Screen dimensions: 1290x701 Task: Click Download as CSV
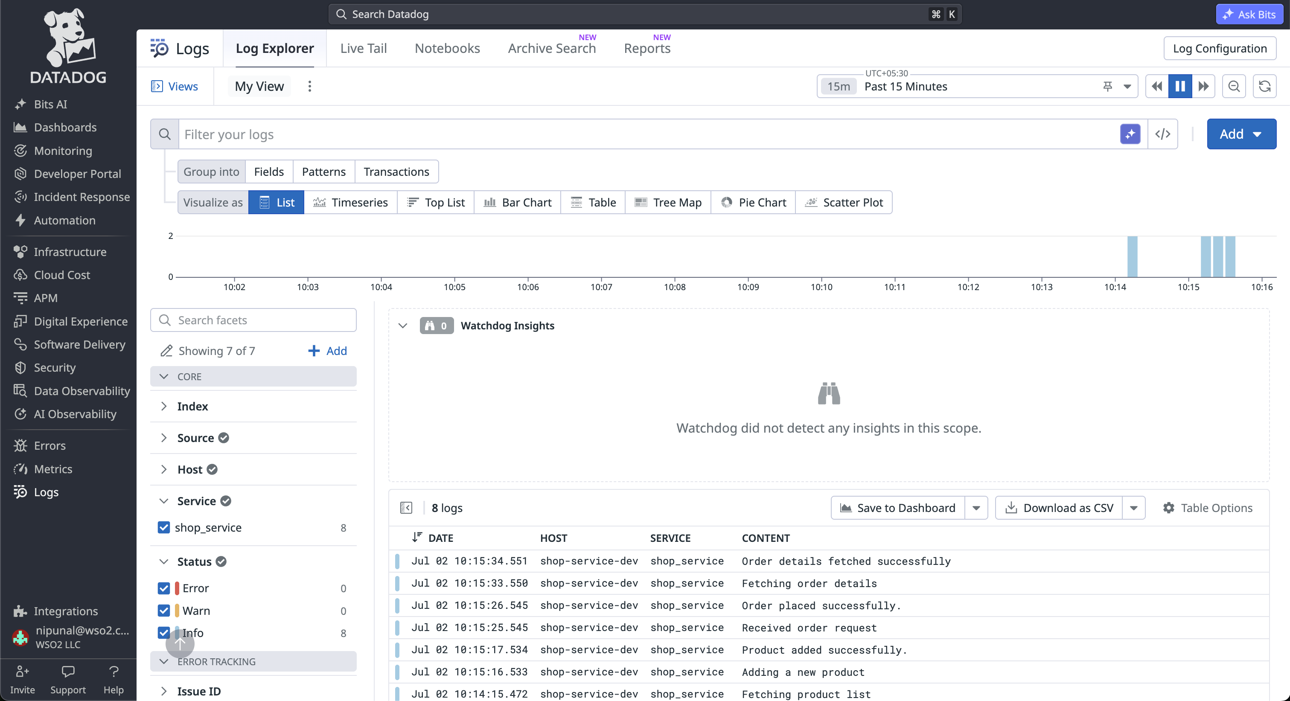click(1059, 508)
